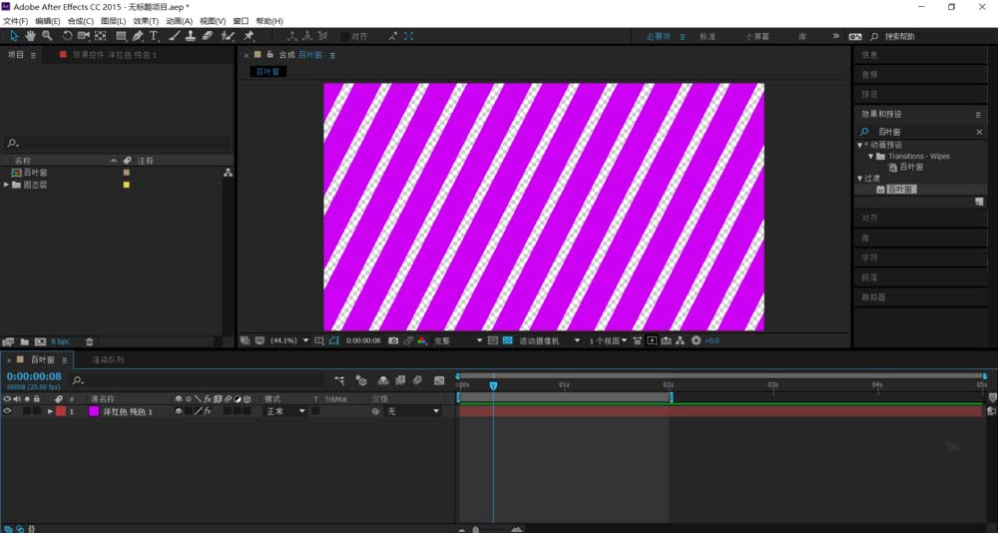This screenshot has width=998, height=533.
Task: Open composition mini-flowchart in timeline
Action: (x=340, y=380)
